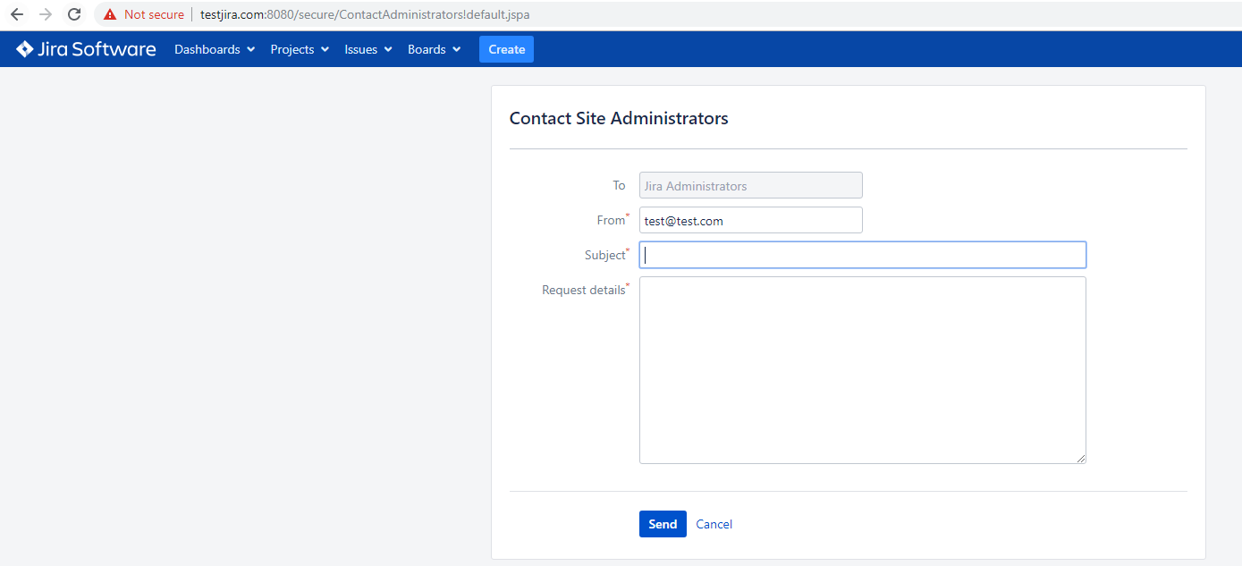Click the disabled 'Jira Administrators' To field
Screen dimensions: 1242x566
point(750,185)
